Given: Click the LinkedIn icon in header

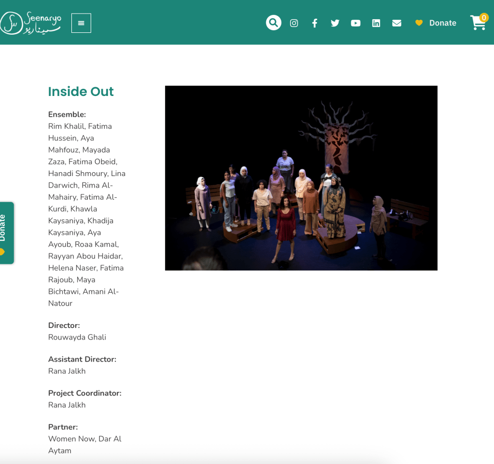Looking at the screenshot, I should 376,23.
